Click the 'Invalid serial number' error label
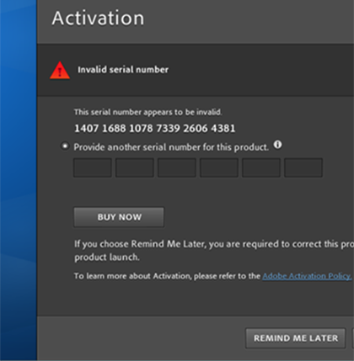The image size is (354, 361). [x=123, y=70]
